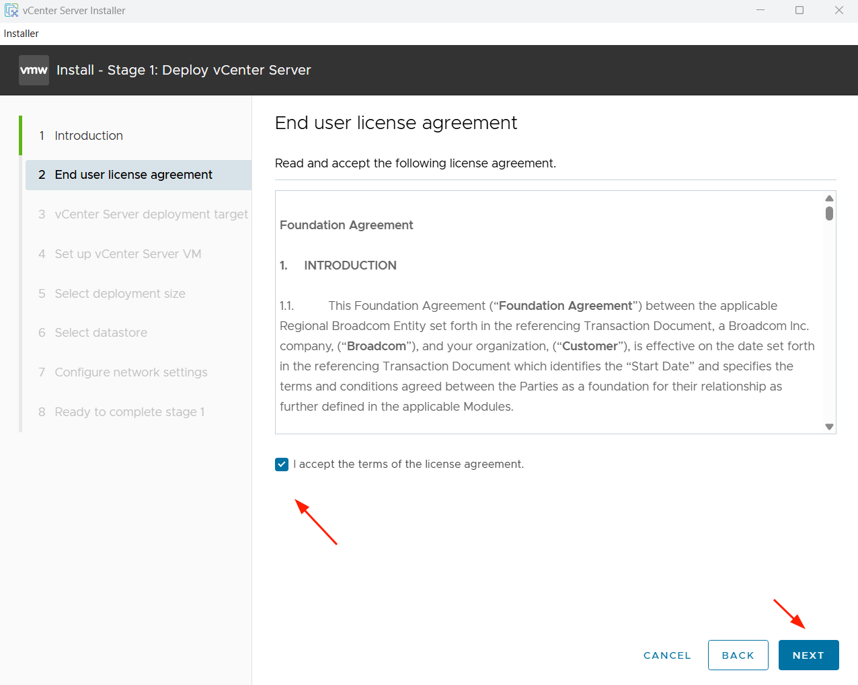Image resolution: width=858 pixels, height=685 pixels.
Task: Click the bold 'Broadcom' term in the license text
Action: pyautogui.click(x=377, y=346)
